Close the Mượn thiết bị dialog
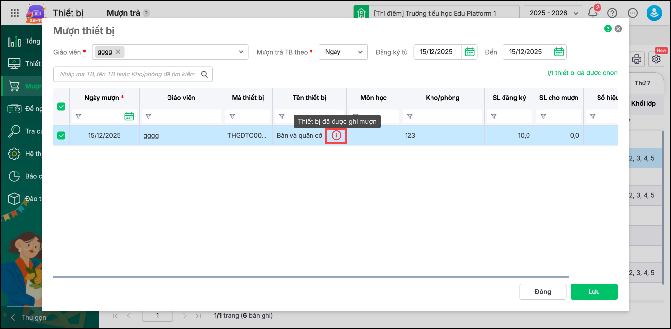This screenshot has width=671, height=329. coord(618,29)
